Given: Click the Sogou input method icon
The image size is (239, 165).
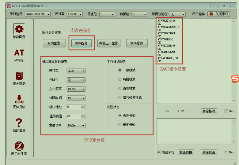Looking at the screenshot, I should click(x=235, y=79).
